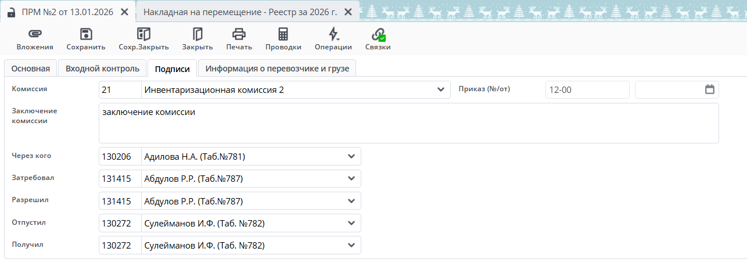Image resolution: width=747 pixels, height=266 pixels.
Task: Open calendar picker for Приказ date
Action: [709, 89]
